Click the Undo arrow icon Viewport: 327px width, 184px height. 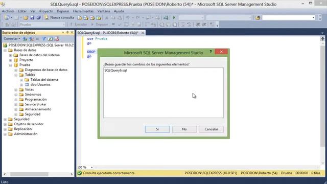click(x=128, y=18)
